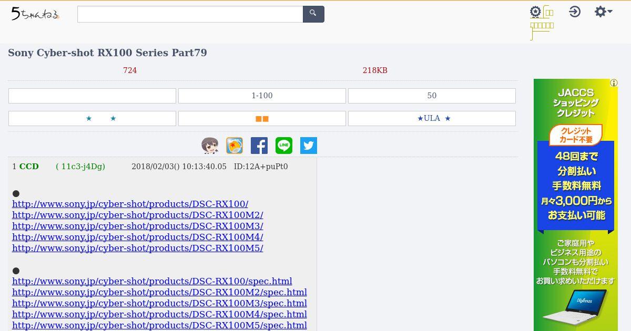Screen dimensions: 631x331
Task: Open the DSC-RX100M3/spec.html link
Action: coord(159,303)
